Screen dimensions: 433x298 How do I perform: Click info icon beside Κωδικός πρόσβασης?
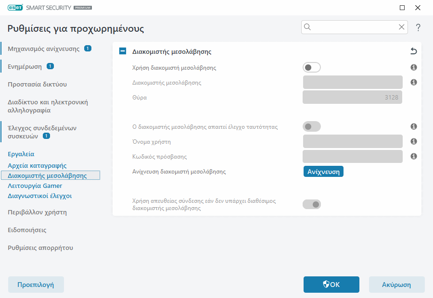click(x=413, y=156)
